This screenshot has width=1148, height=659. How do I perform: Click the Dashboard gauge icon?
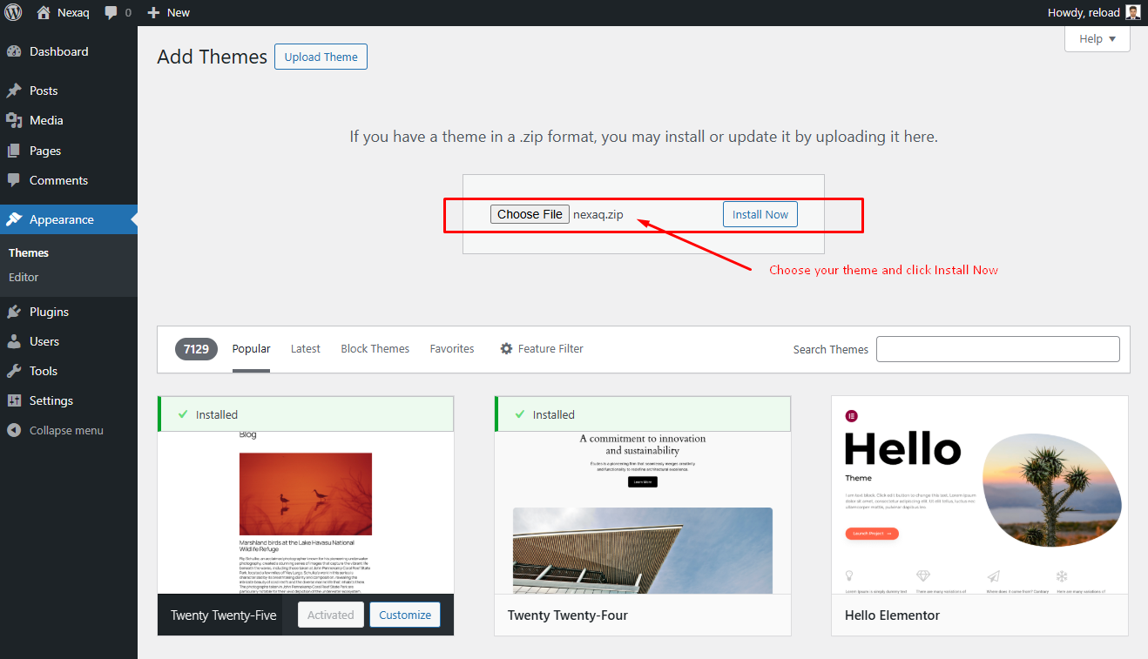point(14,51)
